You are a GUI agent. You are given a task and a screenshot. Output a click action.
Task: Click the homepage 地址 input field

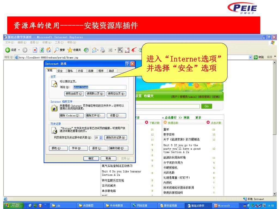[x=100, y=87]
